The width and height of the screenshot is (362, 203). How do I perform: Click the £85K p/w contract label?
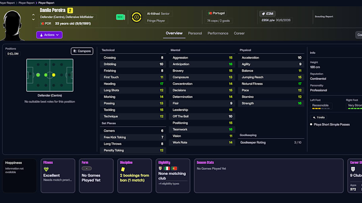tap(276, 20)
